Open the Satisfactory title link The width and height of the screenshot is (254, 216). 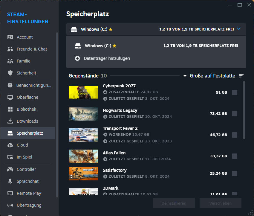pos(114,170)
